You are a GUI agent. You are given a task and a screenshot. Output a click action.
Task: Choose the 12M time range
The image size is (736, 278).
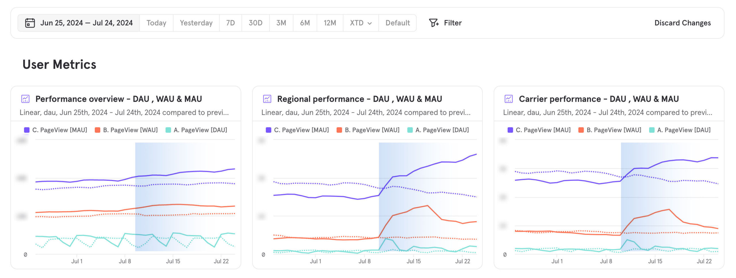(329, 23)
